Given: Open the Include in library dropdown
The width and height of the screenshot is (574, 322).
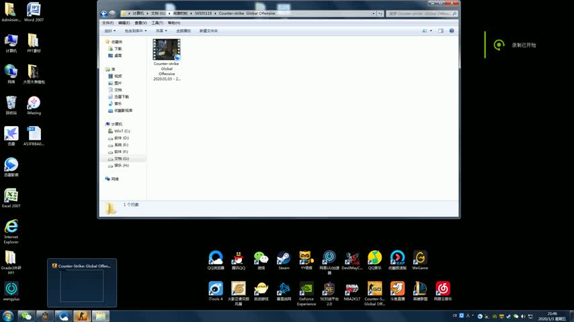Looking at the screenshot, I should coord(136,31).
